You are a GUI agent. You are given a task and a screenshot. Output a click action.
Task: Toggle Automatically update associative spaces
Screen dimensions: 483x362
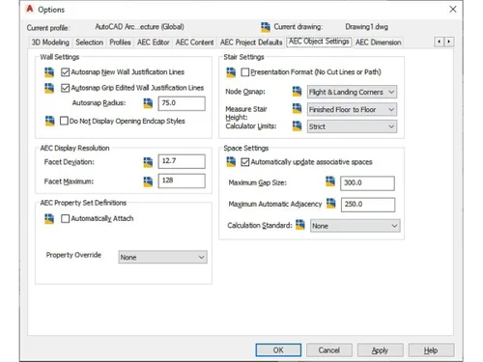(x=245, y=162)
